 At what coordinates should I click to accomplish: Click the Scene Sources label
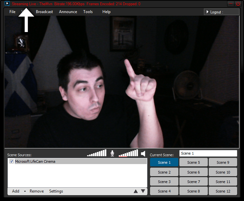19,155
